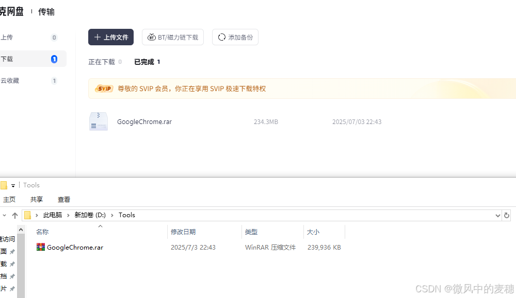
Task: Click the folder icon in Explorer title bar
Action: tap(4, 185)
